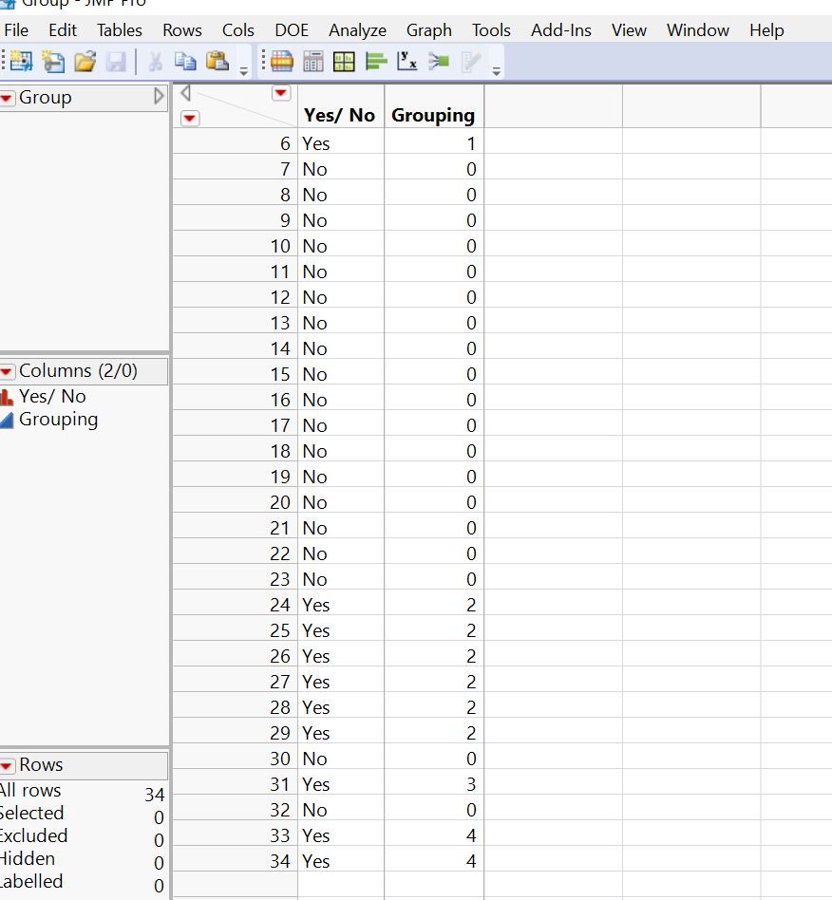Click the New Data Table toolbar icon
The image size is (832, 900).
pyautogui.click(x=21, y=61)
